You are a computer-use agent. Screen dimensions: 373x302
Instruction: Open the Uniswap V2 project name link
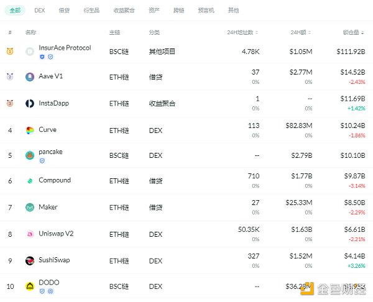pos(56,234)
